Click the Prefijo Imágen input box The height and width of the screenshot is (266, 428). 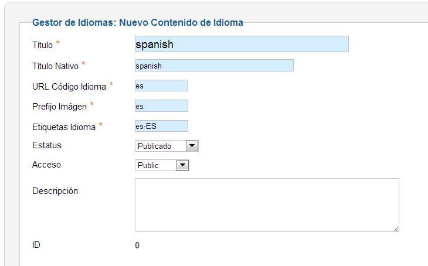pyautogui.click(x=161, y=106)
